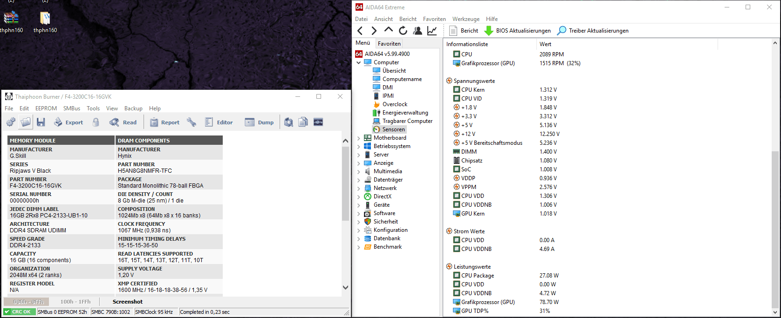Expand the Datenträger tree node
This screenshot has width=781, height=318.
[x=358, y=180]
